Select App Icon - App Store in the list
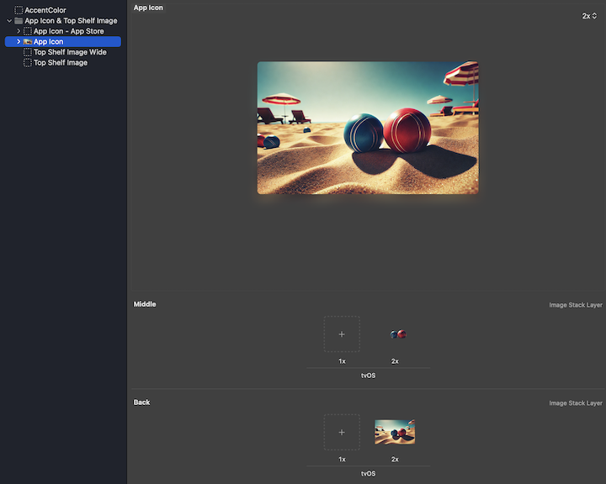Image resolution: width=606 pixels, height=484 pixels. 68,31
